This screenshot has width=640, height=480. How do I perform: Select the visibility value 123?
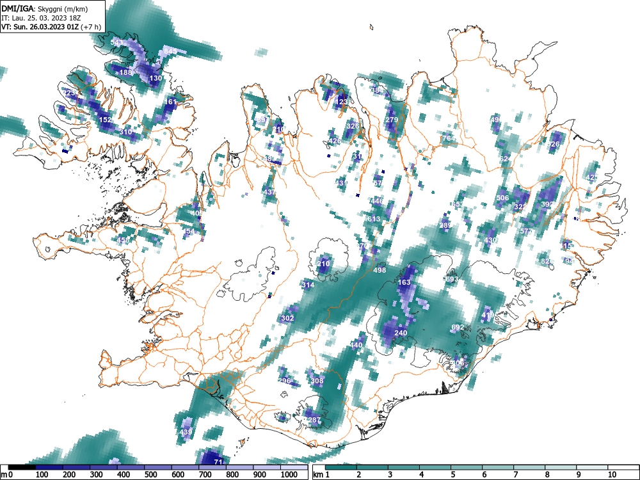click(341, 102)
